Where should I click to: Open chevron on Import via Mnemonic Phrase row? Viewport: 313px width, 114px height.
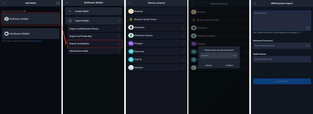(119, 29)
